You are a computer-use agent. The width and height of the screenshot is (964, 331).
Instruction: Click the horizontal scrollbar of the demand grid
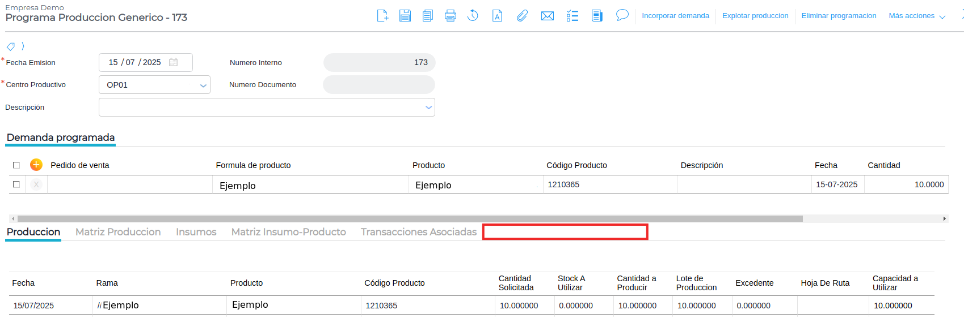[410, 218]
